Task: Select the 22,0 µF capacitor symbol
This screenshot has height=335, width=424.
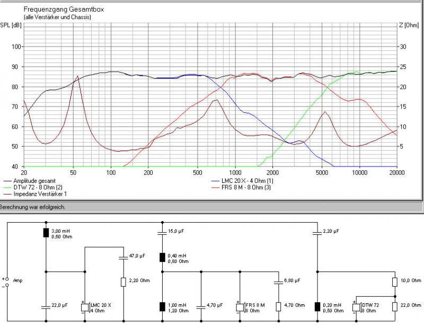Action: pos(46,307)
